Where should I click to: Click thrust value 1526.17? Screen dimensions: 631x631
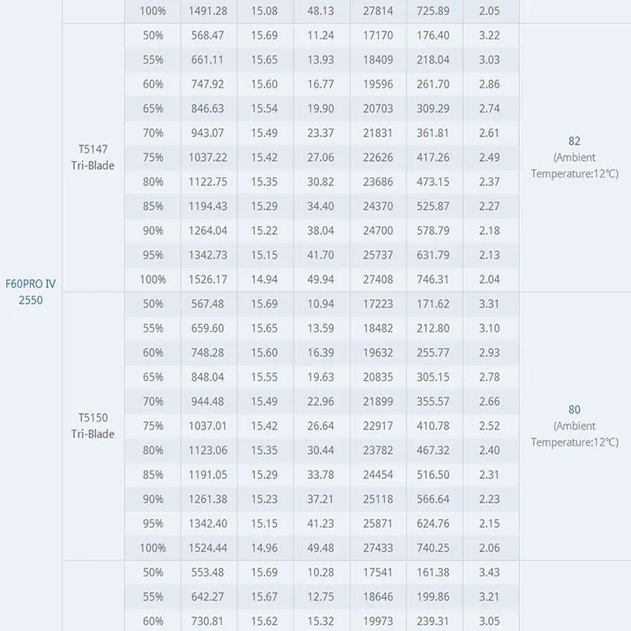click(x=208, y=279)
